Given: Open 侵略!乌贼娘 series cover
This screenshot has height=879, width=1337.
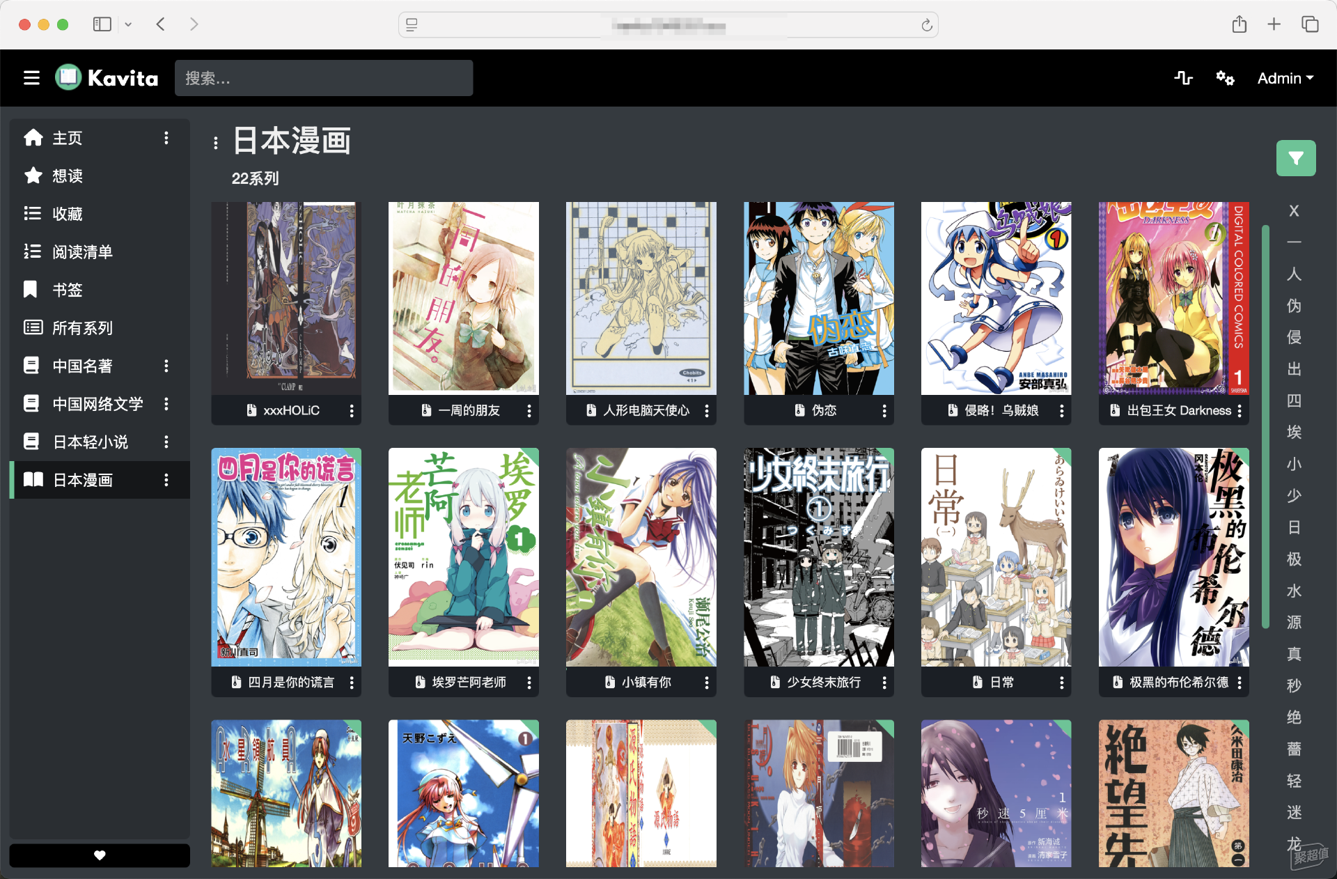Looking at the screenshot, I should click(996, 299).
